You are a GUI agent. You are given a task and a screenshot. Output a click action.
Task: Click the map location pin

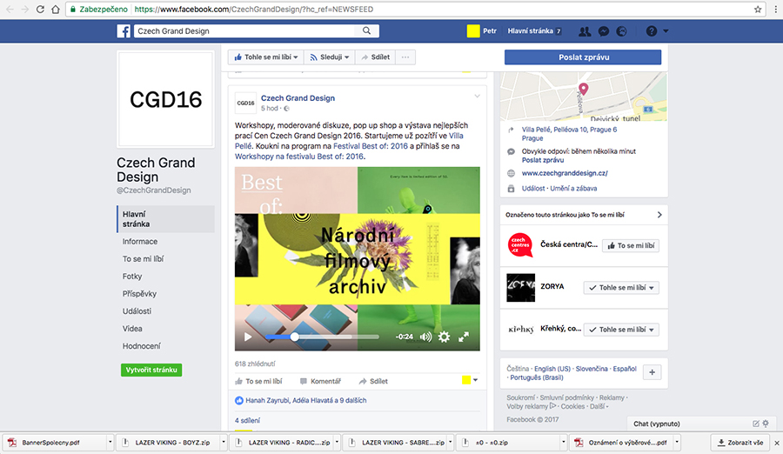click(x=583, y=90)
